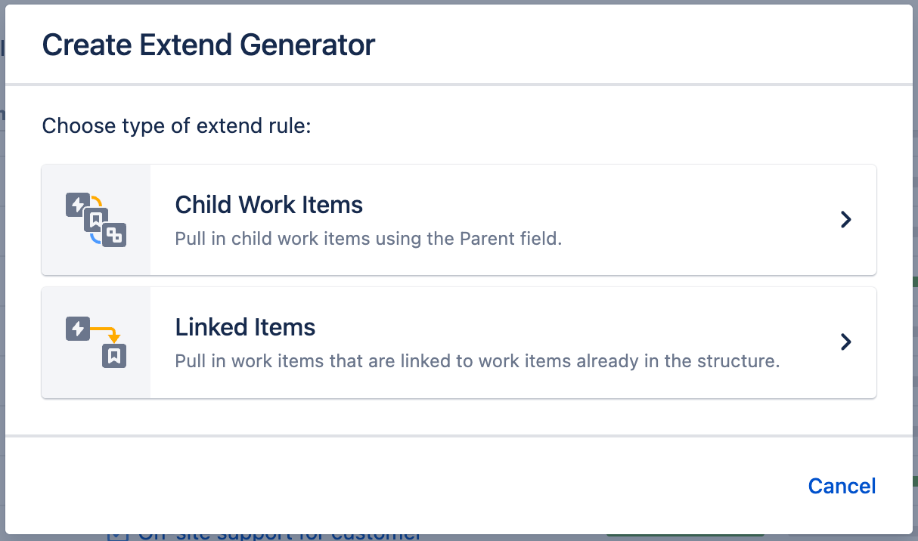The image size is (918, 541).
Task: Click the small subtask icon beside the bookmark
Action: [115, 235]
